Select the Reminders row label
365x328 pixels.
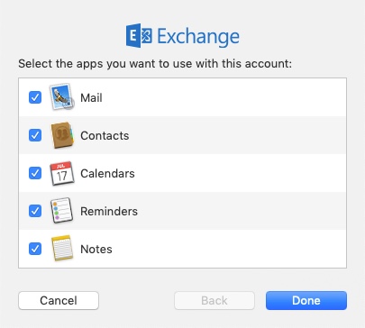tap(109, 211)
